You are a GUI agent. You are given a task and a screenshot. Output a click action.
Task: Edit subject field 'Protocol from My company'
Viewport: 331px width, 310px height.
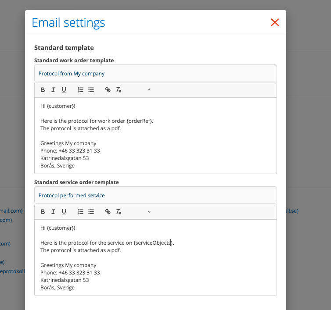click(x=155, y=73)
